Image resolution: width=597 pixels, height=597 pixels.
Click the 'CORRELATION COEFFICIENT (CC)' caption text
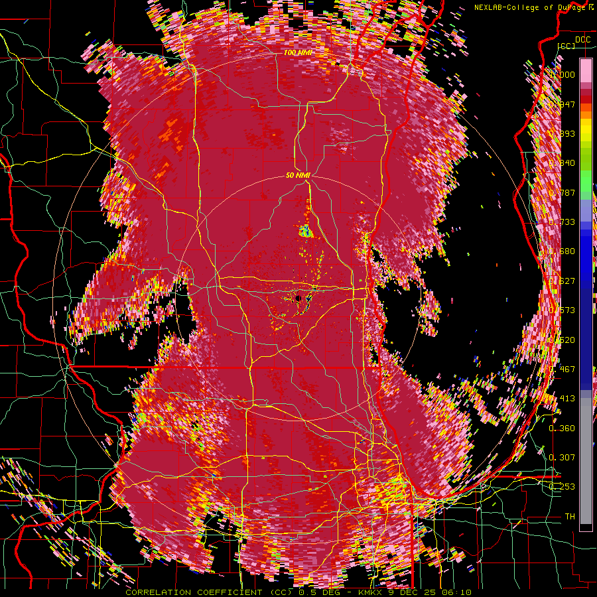[209, 592]
